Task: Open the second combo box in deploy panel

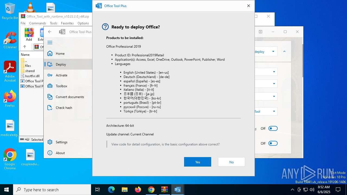Action: (x=266, y=84)
